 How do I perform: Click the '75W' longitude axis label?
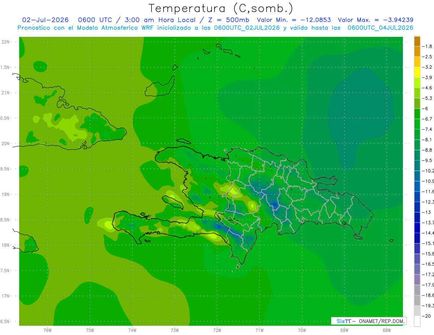click(90, 330)
